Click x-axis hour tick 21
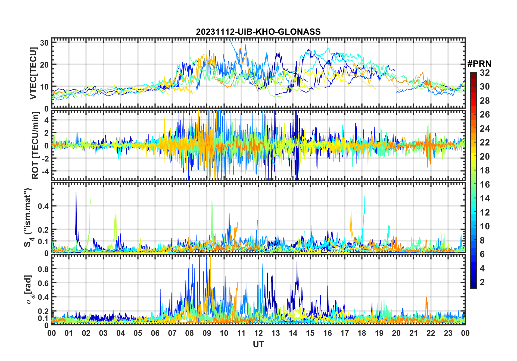The height and width of the screenshot is (361, 517). click(x=414, y=333)
